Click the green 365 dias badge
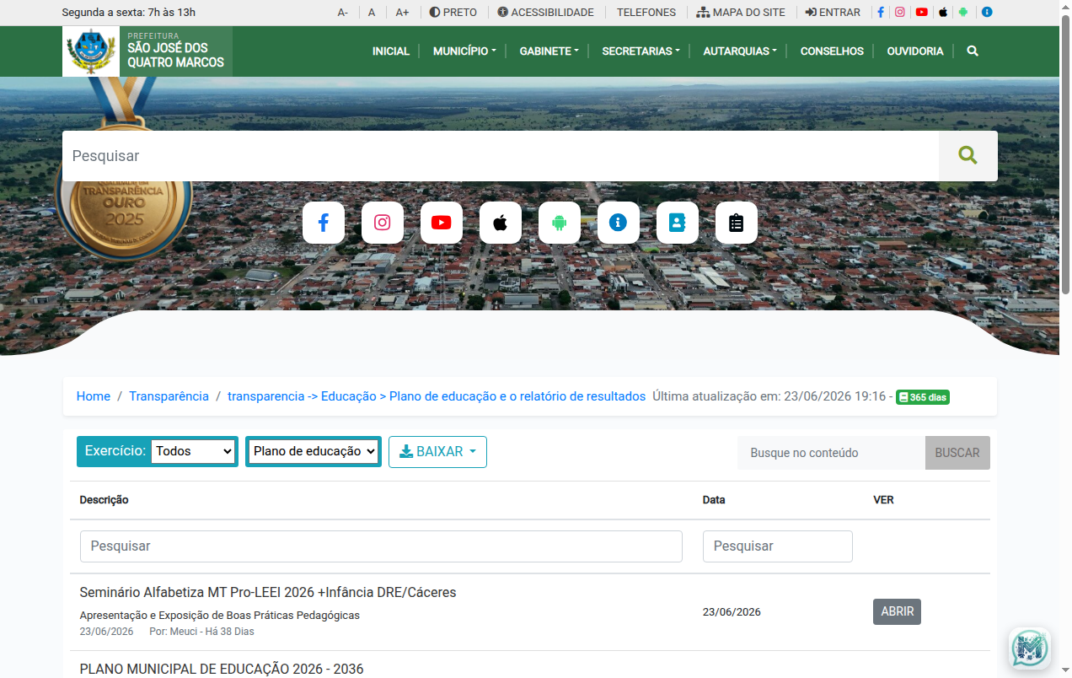The image size is (1072, 678). pyautogui.click(x=923, y=397)
